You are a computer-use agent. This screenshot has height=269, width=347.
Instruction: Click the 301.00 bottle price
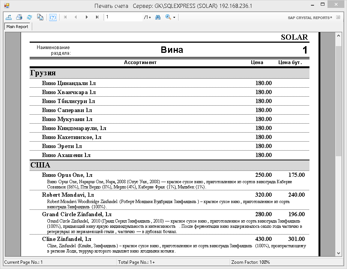296,239
